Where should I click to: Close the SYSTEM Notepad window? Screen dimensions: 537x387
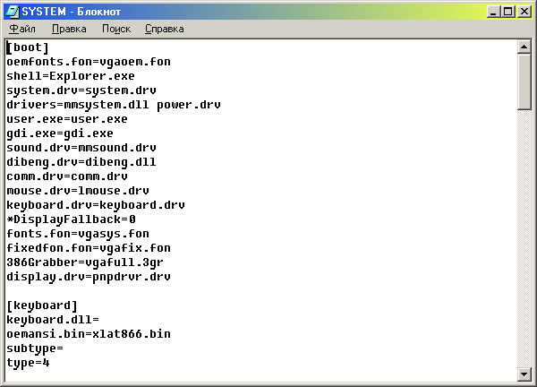click(x=524, y=12)
